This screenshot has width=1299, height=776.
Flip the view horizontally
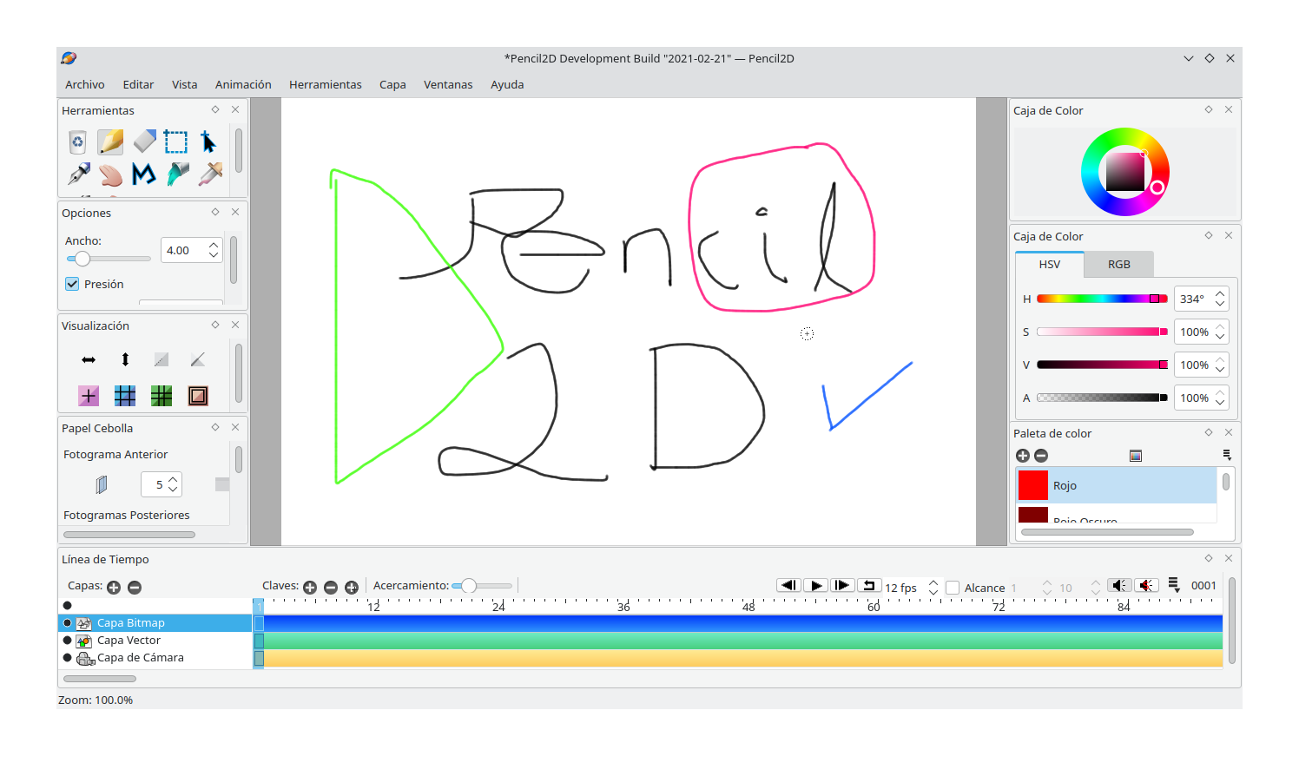(x=89, y=359)
